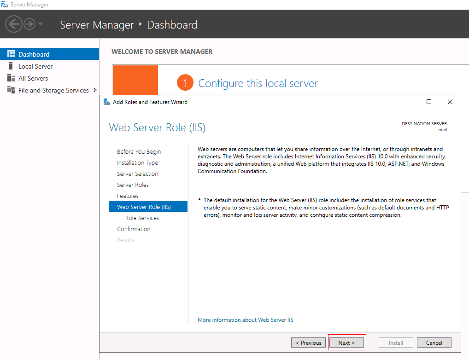Click the Welcome to Server Manager heading
The image size is (469, 360).
(162, 52)
